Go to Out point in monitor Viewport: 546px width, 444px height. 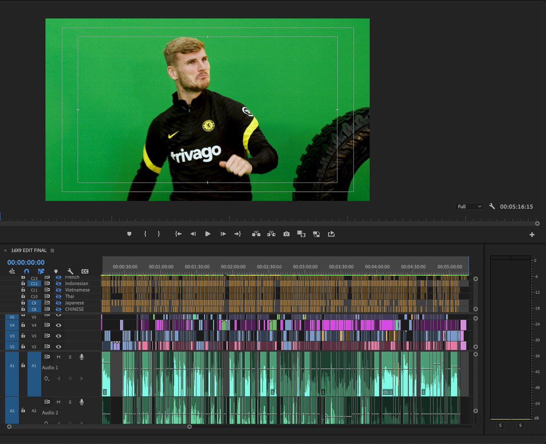[x=238, y=234]
